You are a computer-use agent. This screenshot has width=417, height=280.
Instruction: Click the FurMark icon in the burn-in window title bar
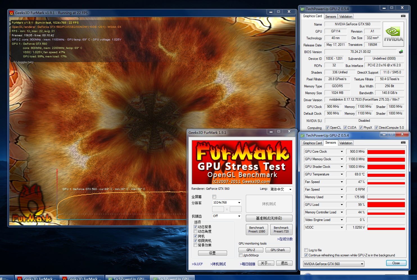click(12, 13)
